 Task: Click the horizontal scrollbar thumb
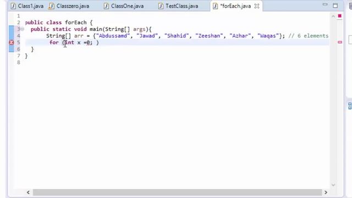point(177,193)
